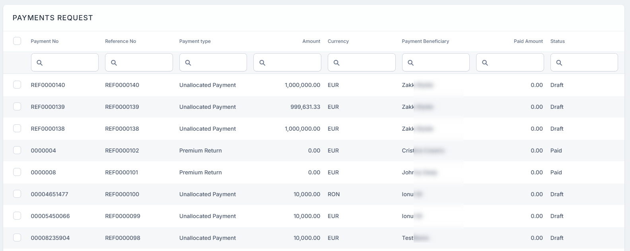The image size is (630, 251).
Task: Click the search icon under Payment type
Action: tap(188, 63)
